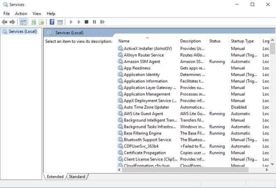
Task: Click the horizontal scrollbar left arrow
Action: (x=119, y=170)
